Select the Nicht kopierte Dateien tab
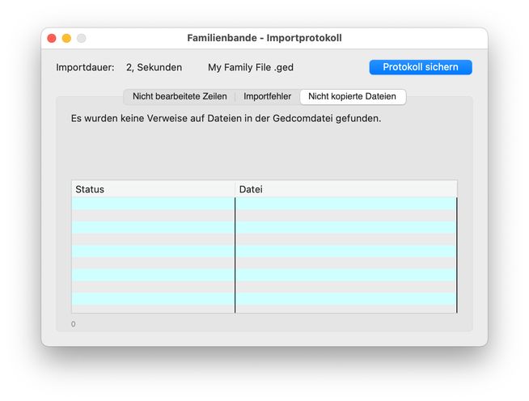 (352, 96)
